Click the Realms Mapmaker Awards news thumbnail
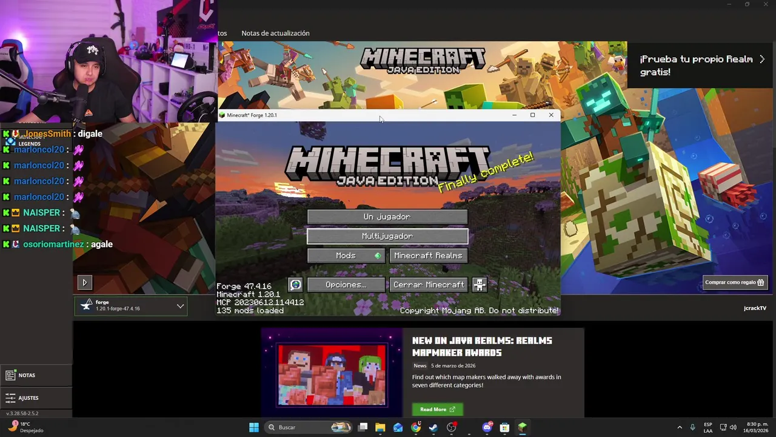The height and width of the screenshot is (437, 776). pos(332,374)
